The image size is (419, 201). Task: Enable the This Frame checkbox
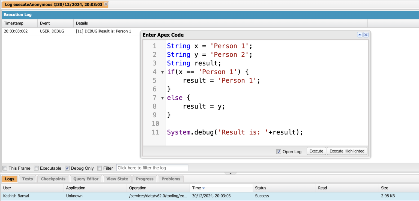(x=5, y=168)
